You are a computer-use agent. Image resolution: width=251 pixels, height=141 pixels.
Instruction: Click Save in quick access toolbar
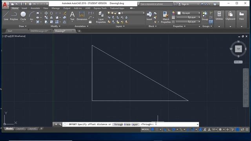[21, 4]
